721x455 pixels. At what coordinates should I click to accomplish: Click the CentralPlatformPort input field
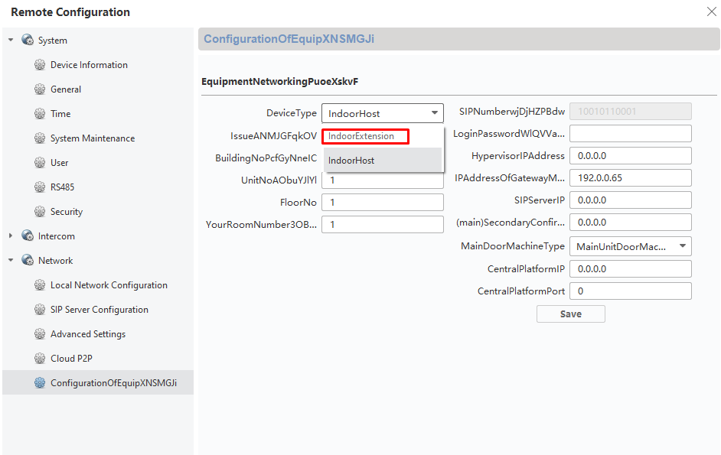pos(631,291)
